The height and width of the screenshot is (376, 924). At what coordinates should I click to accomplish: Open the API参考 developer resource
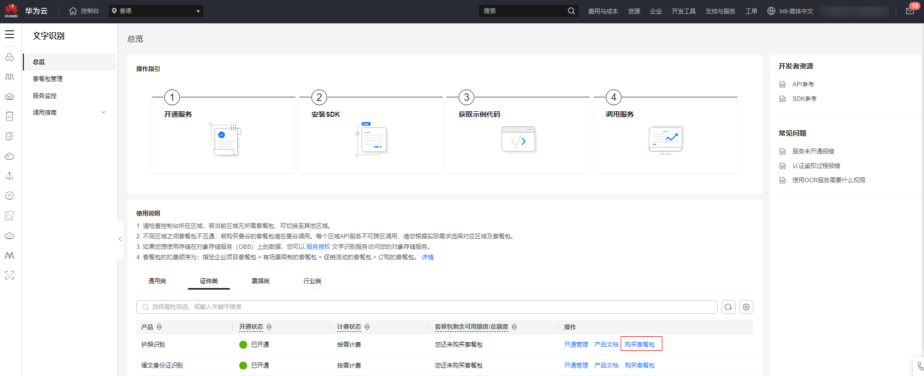(803, 84)
